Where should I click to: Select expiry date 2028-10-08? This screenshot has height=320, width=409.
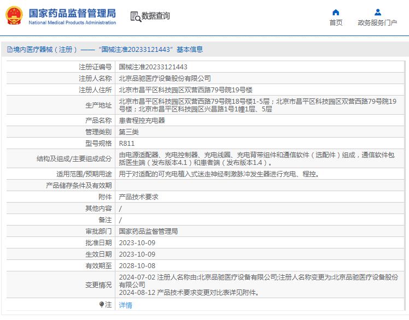click(x=137, y=266)
